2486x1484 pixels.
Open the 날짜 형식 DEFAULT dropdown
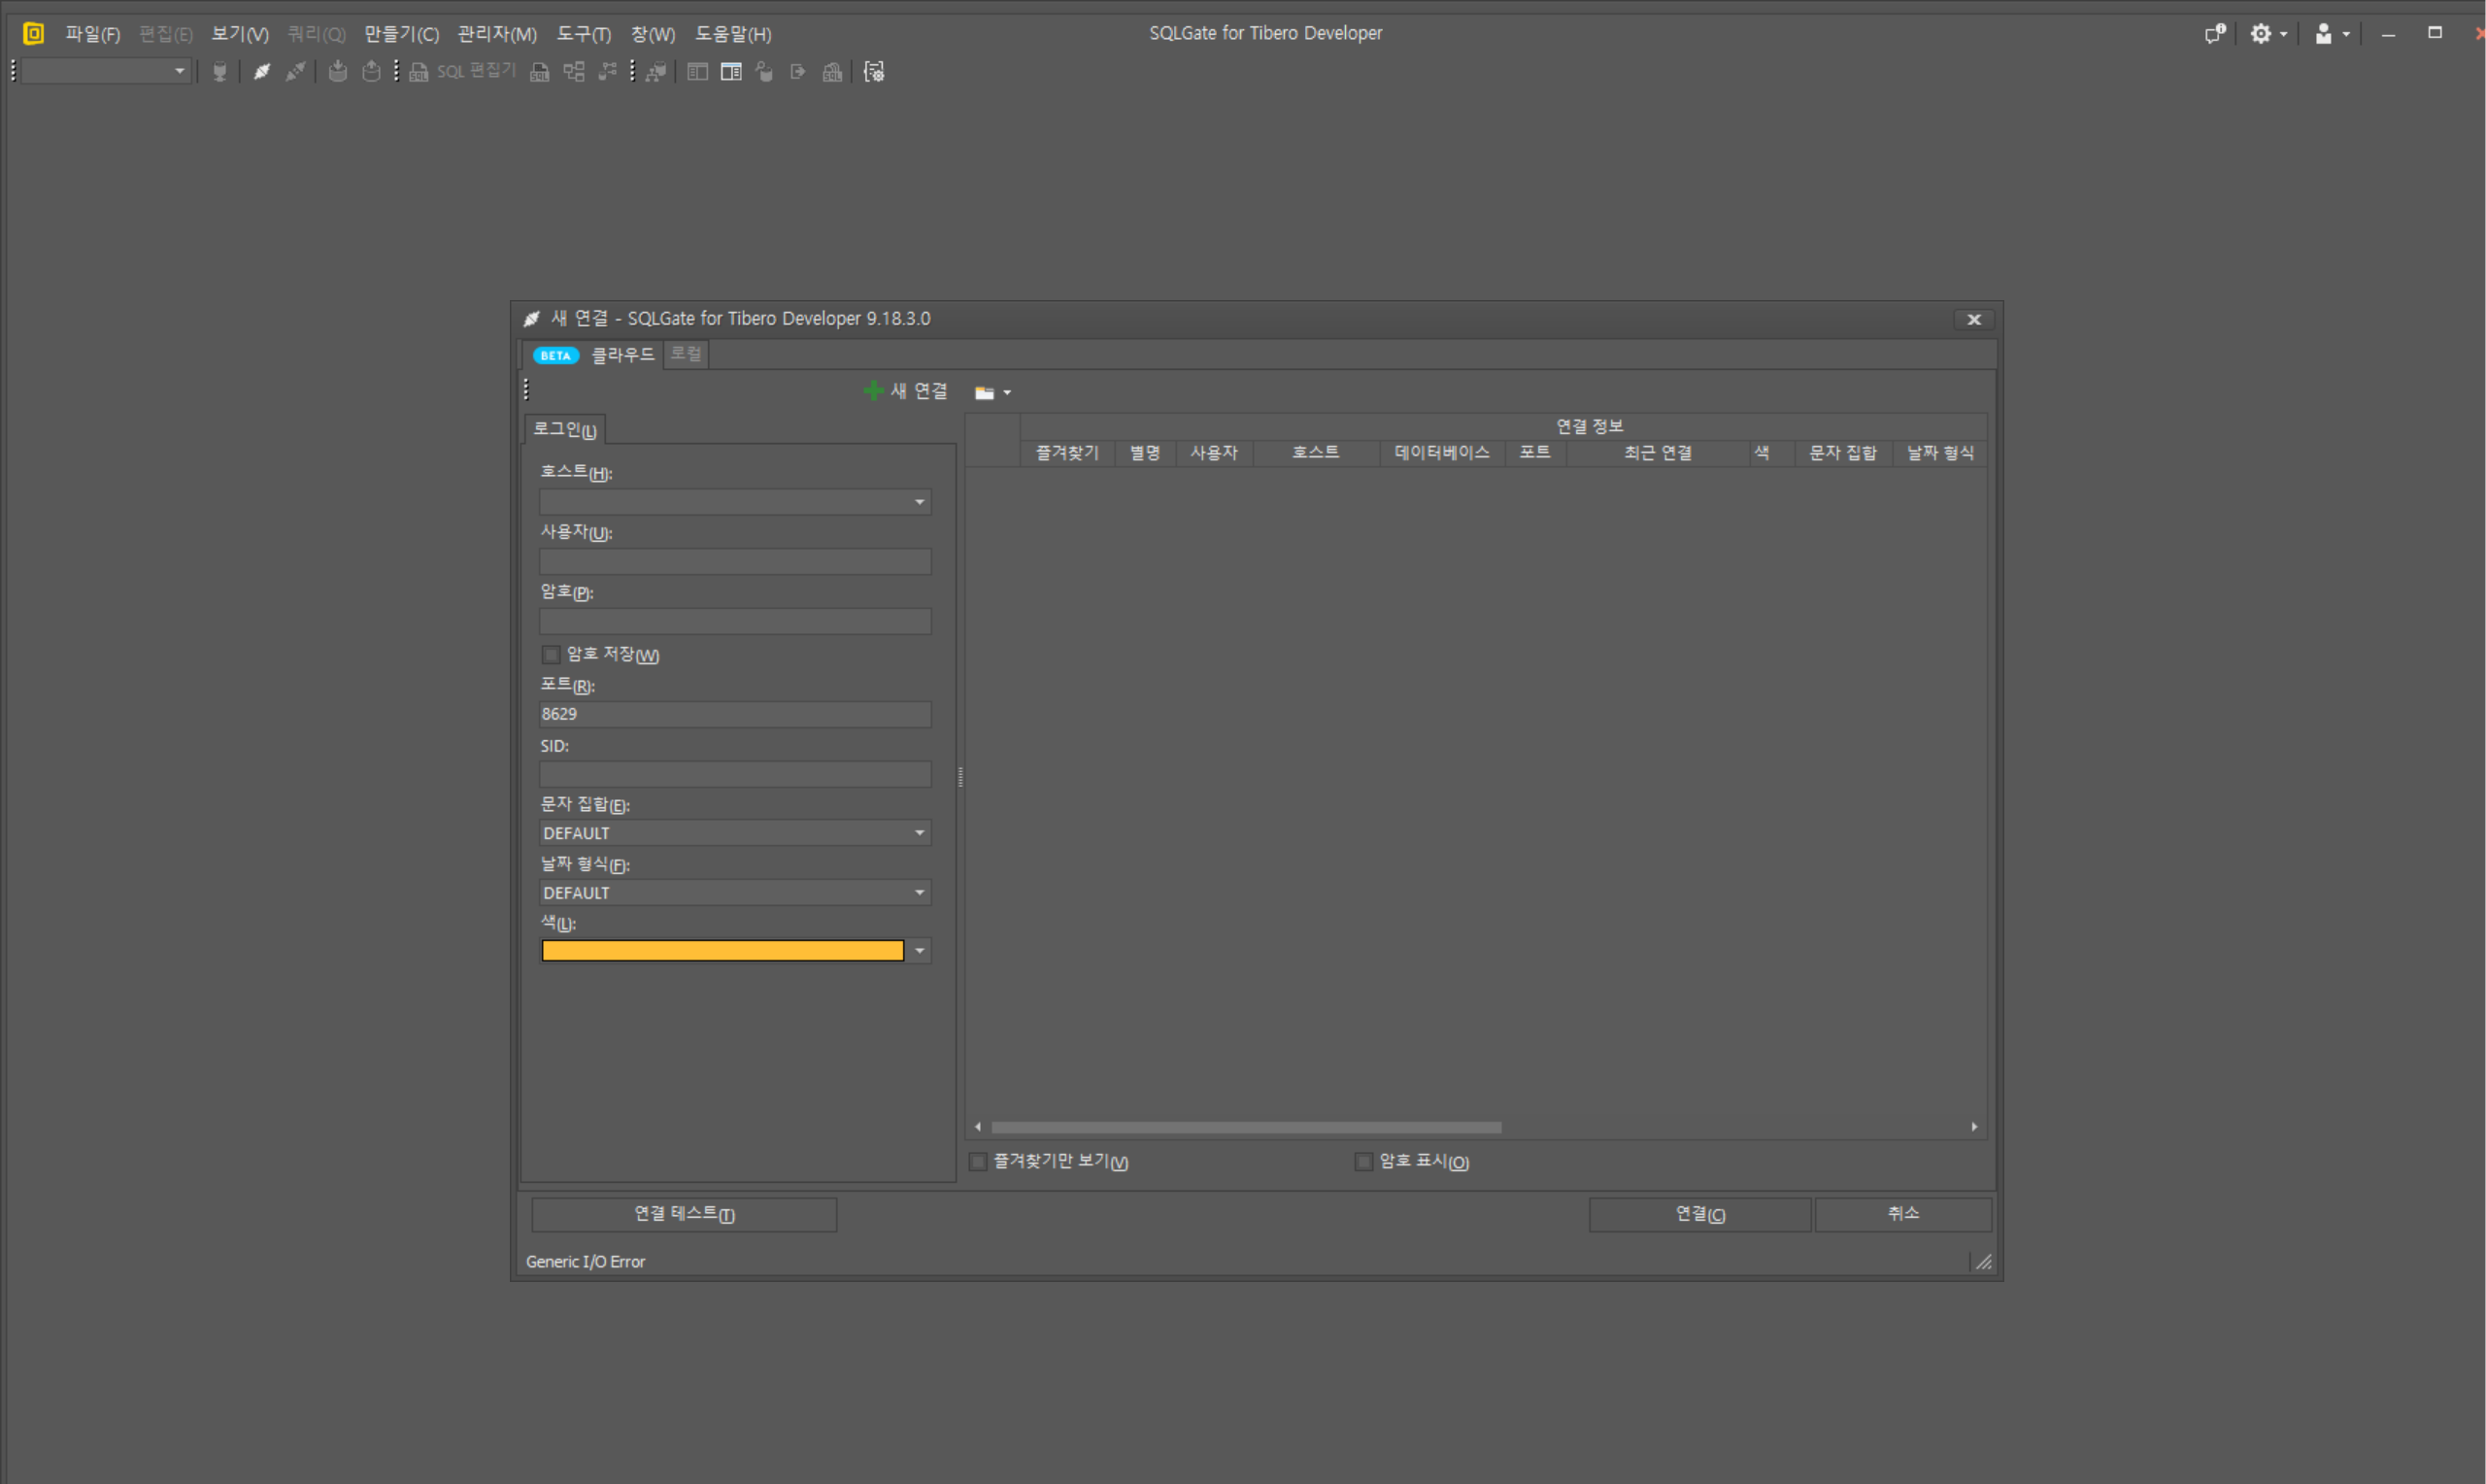coord(919,892)
